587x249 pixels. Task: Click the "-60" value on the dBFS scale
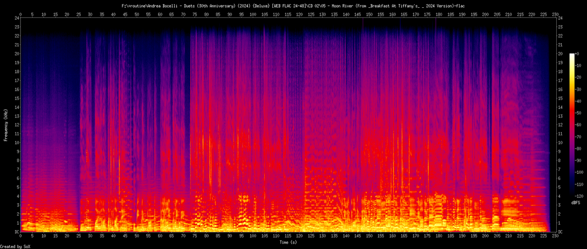pos(578,125)
